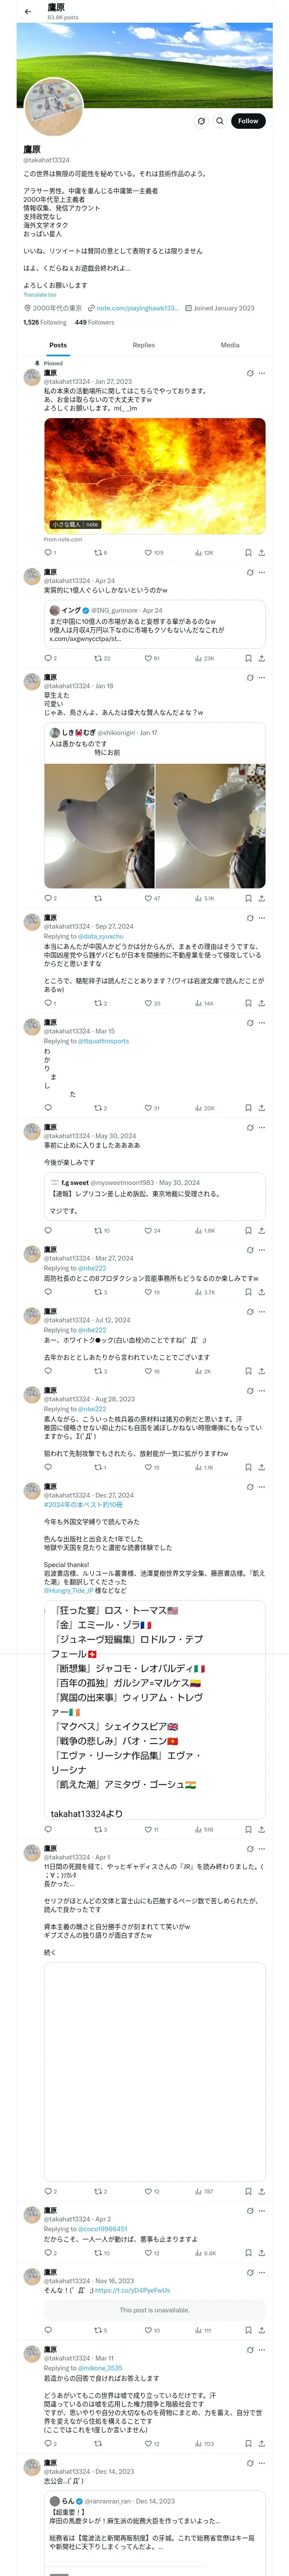Bookmark the pinned note.com post
The image size is (289, 2576).
click(248, 553)
